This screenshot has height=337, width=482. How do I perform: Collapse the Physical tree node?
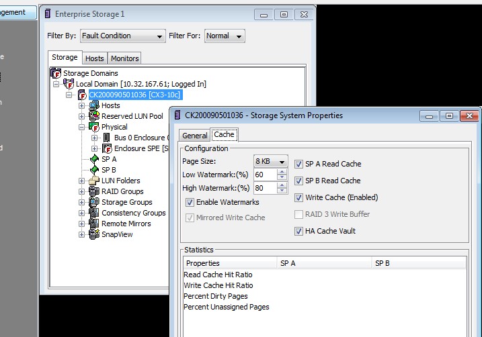click(x=81, y=127)
